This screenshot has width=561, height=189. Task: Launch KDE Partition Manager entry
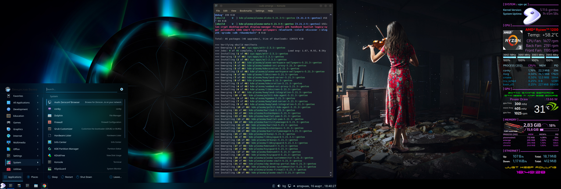(x=85, y=149)
